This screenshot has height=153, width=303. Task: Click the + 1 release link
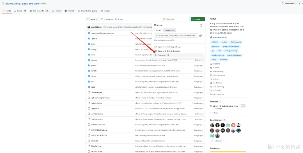click(214, 113)
